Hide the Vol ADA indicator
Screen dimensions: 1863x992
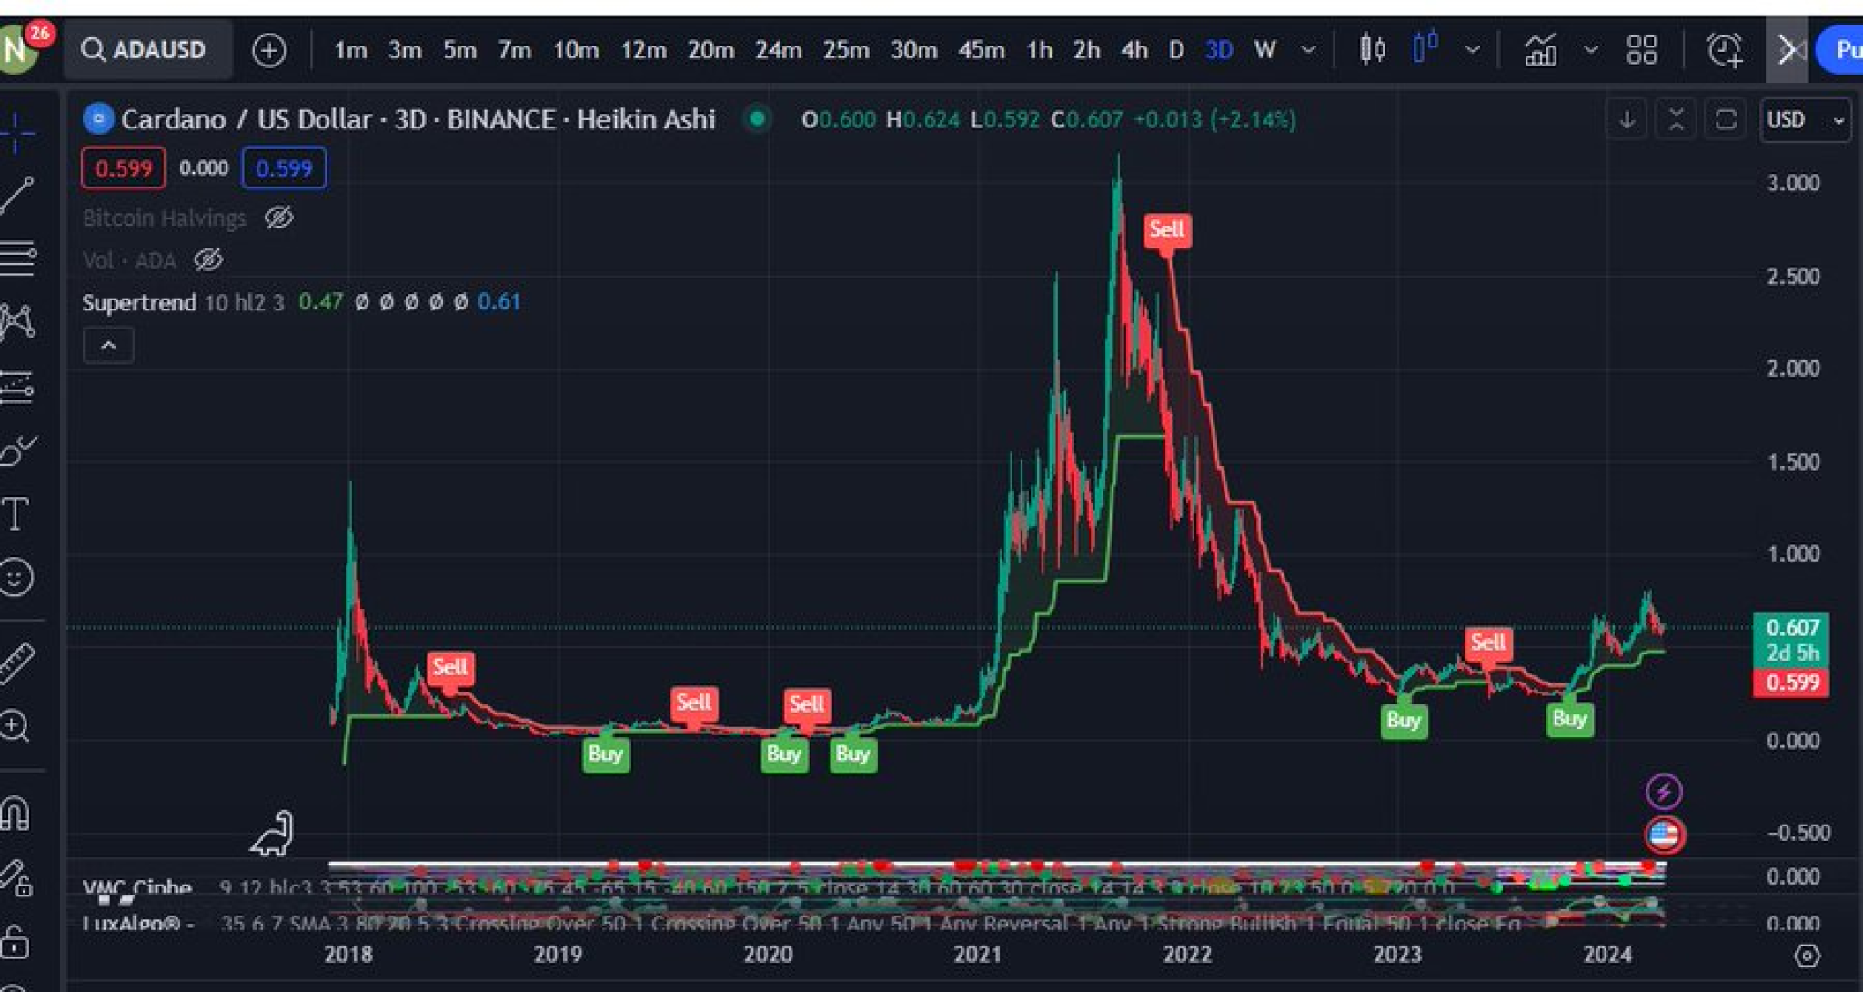[x=208, y=261]
